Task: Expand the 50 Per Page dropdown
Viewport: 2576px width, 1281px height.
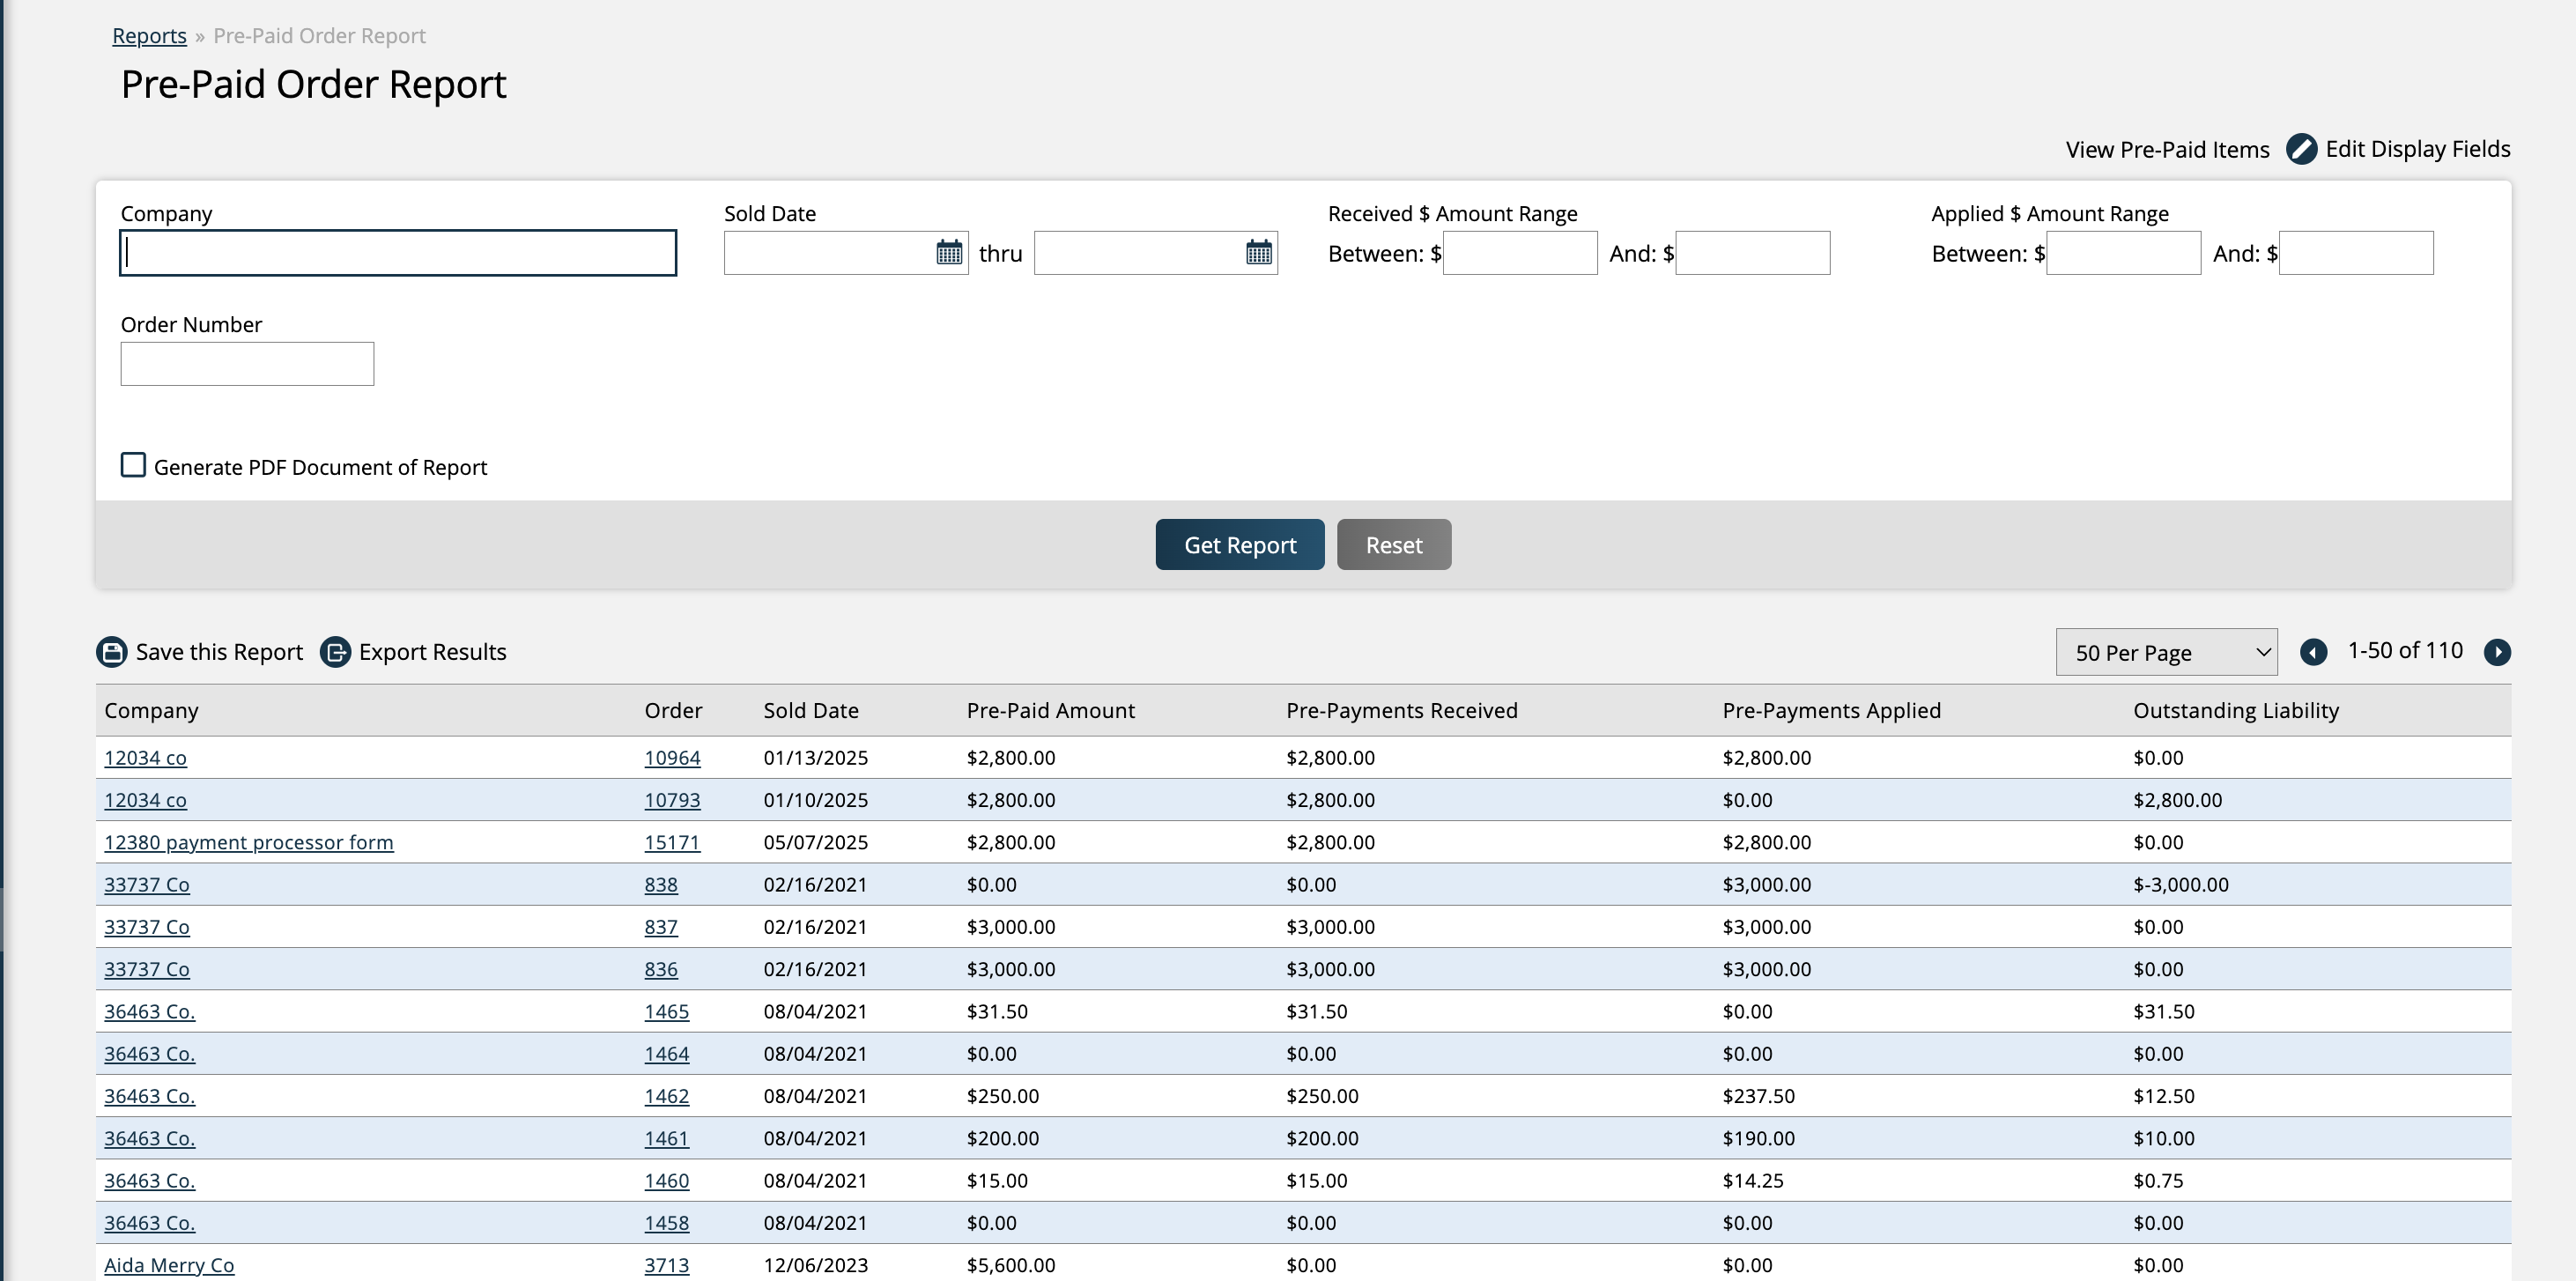Action: point(2165,652)
